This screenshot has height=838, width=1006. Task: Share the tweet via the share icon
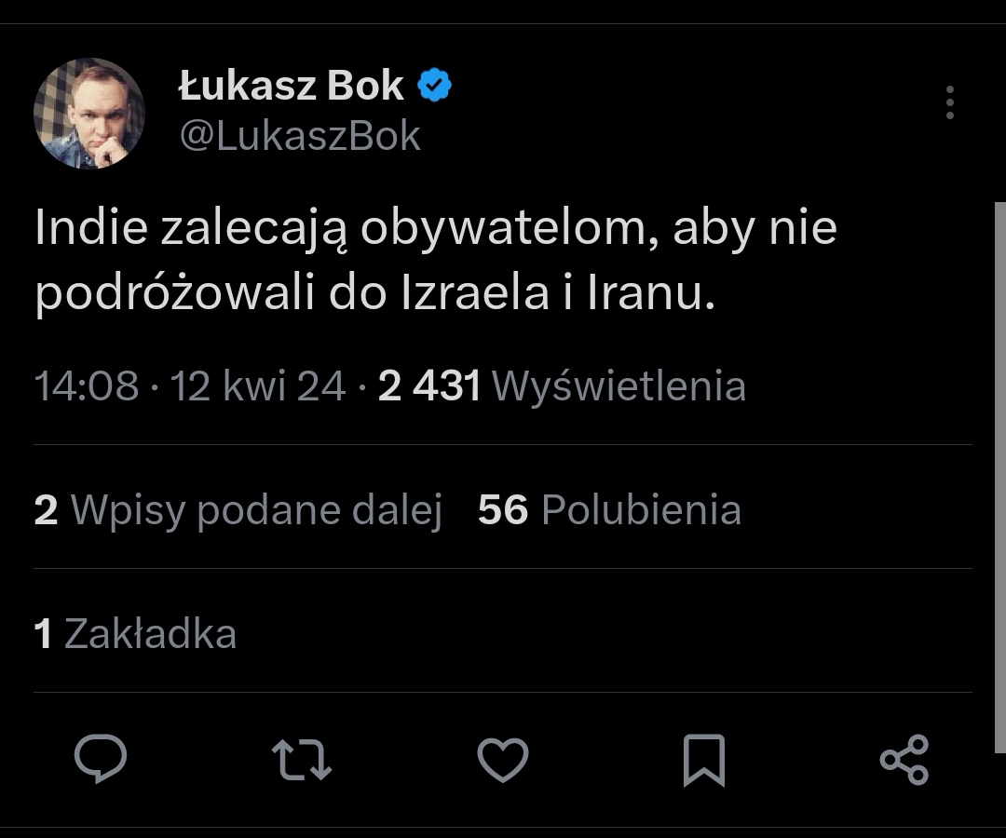[904, 759]
